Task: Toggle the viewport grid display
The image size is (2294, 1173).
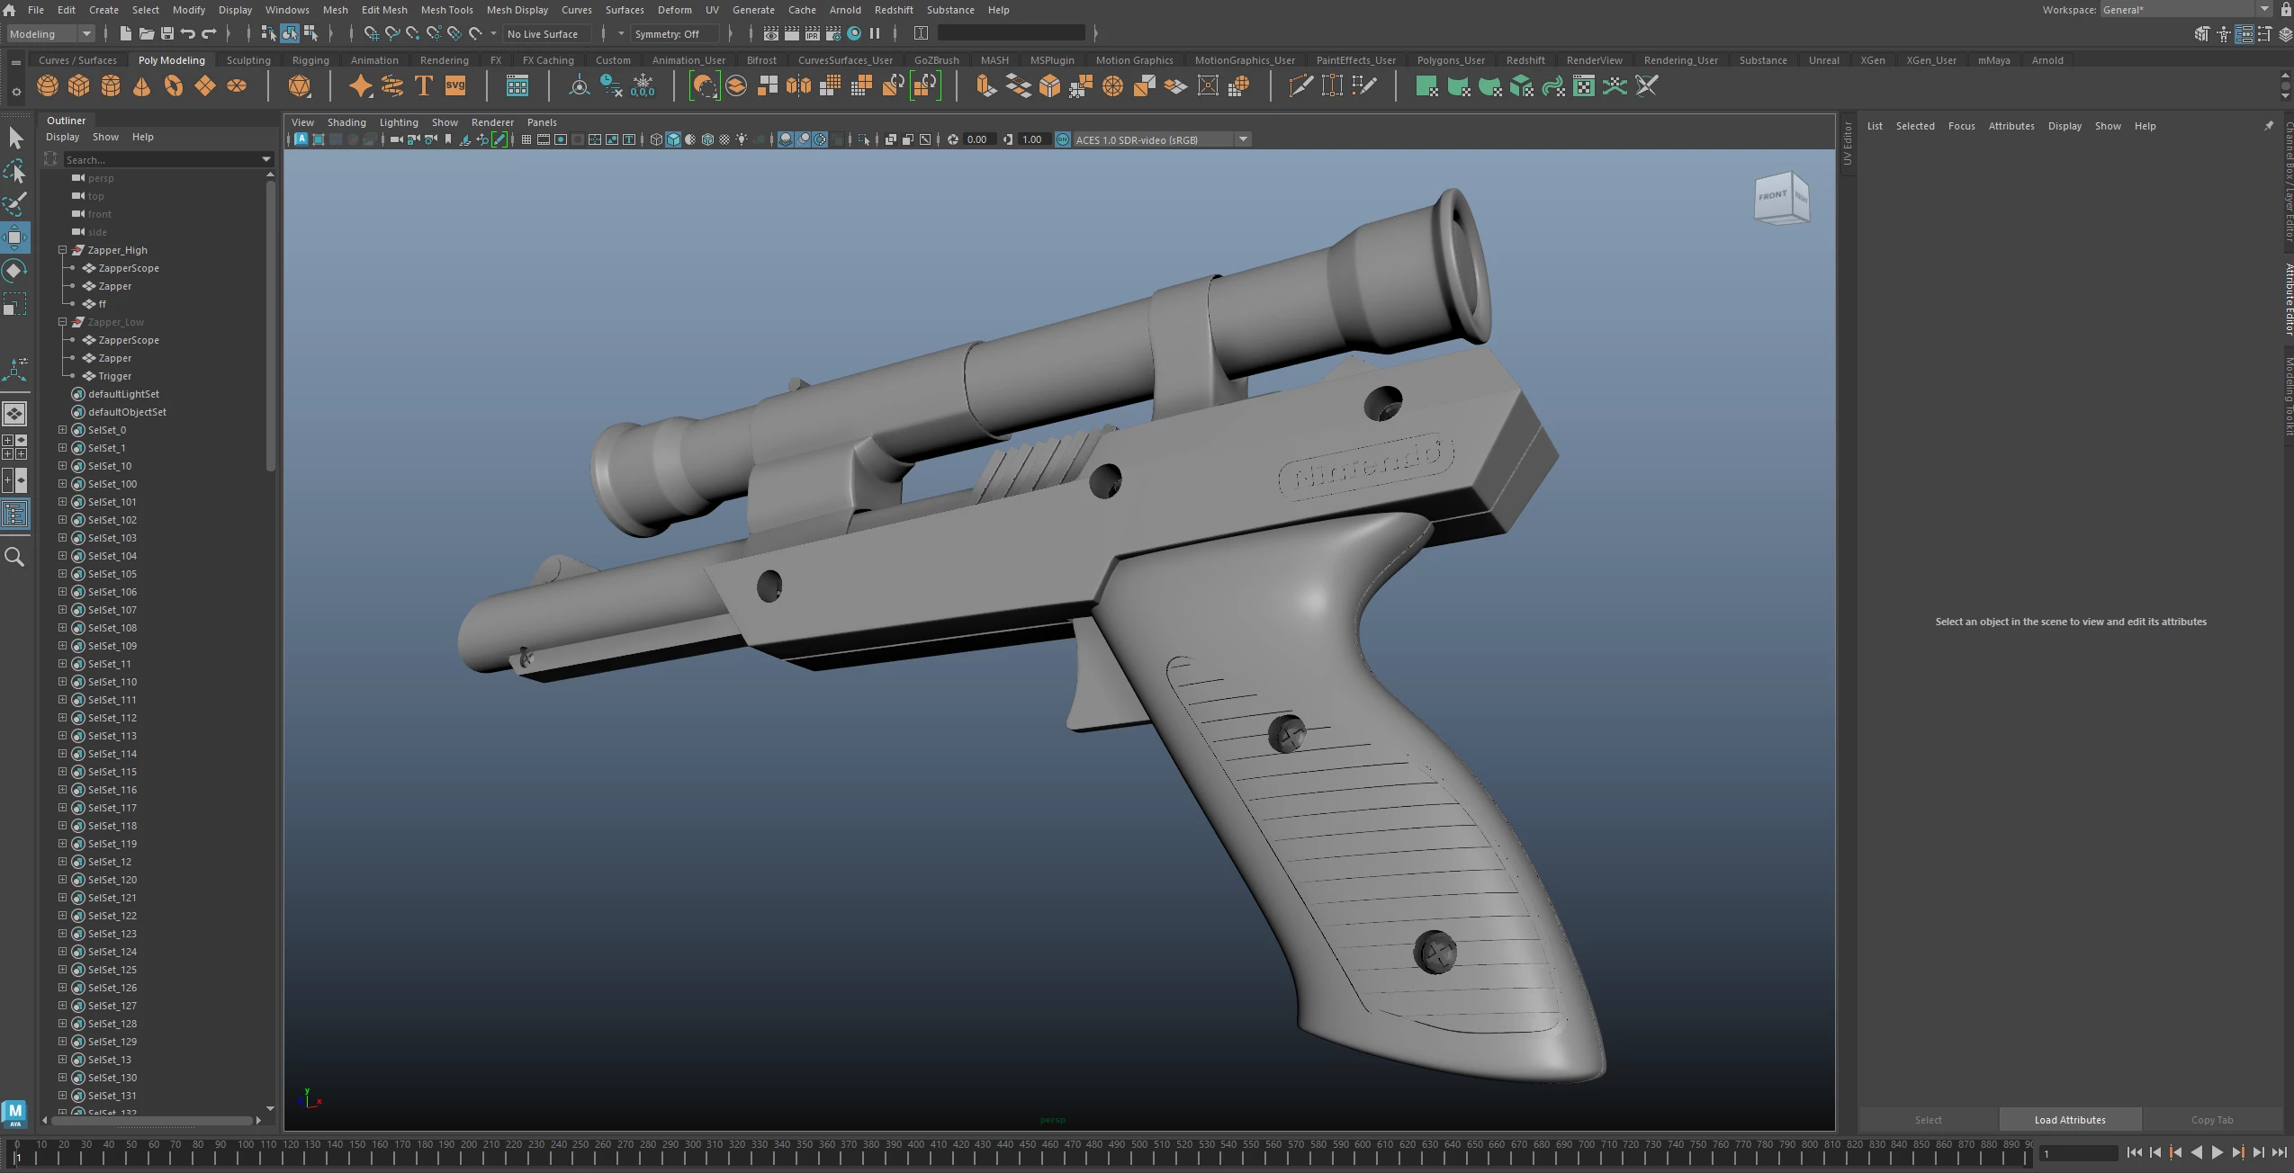Action: click(526, 139)
